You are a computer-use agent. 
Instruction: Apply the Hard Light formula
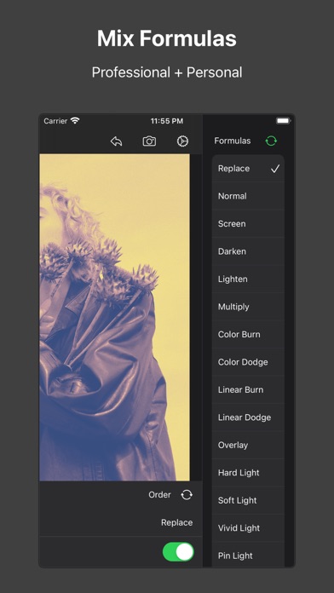pyautogui.click(x=248, y=472)
